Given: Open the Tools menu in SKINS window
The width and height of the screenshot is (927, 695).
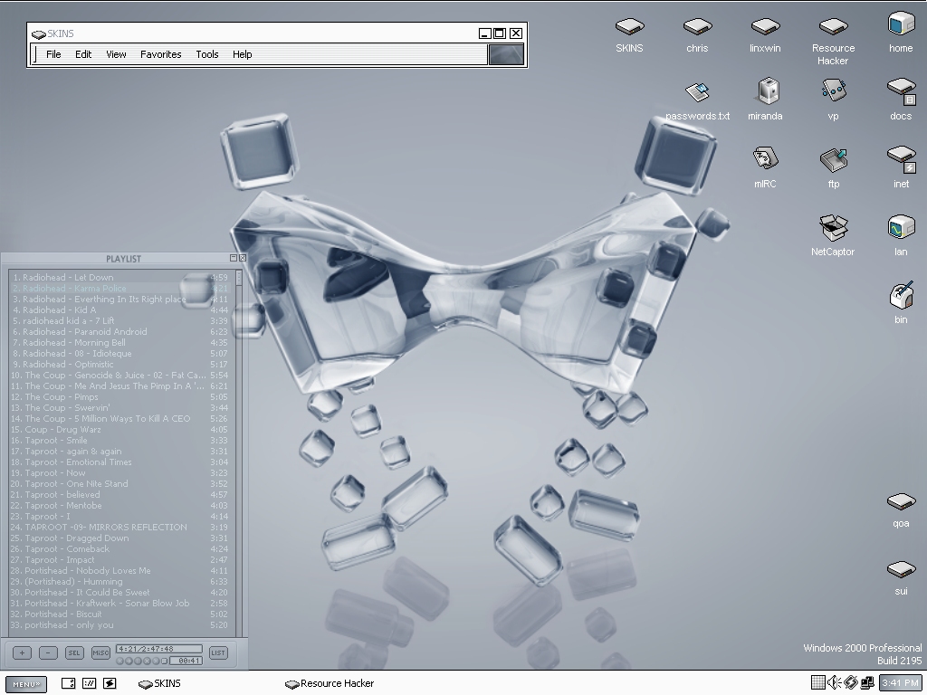Looking at the screenshot, I should point(207,54).
